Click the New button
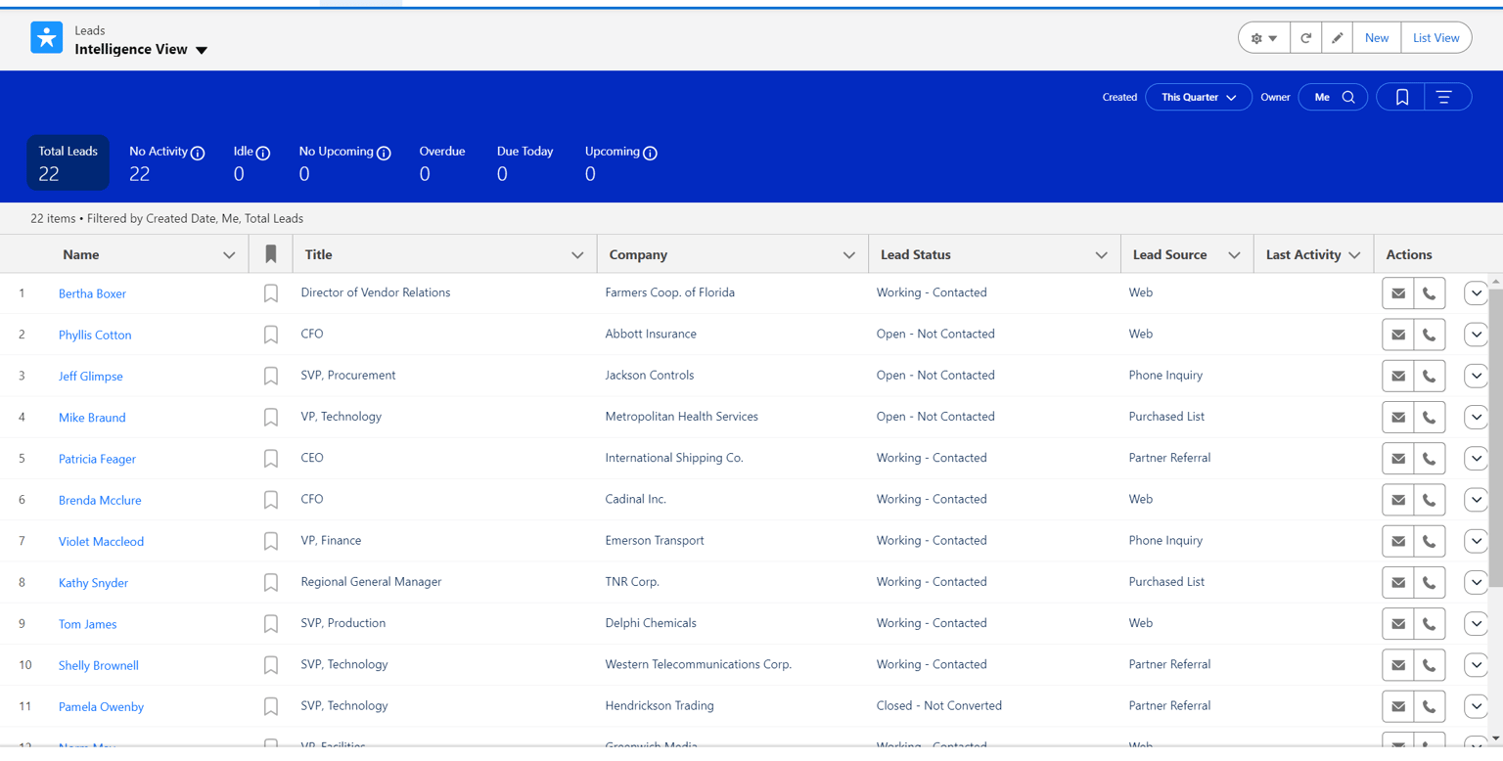Viewport: 1503px width, 761px height. (x=1377, y=38)
